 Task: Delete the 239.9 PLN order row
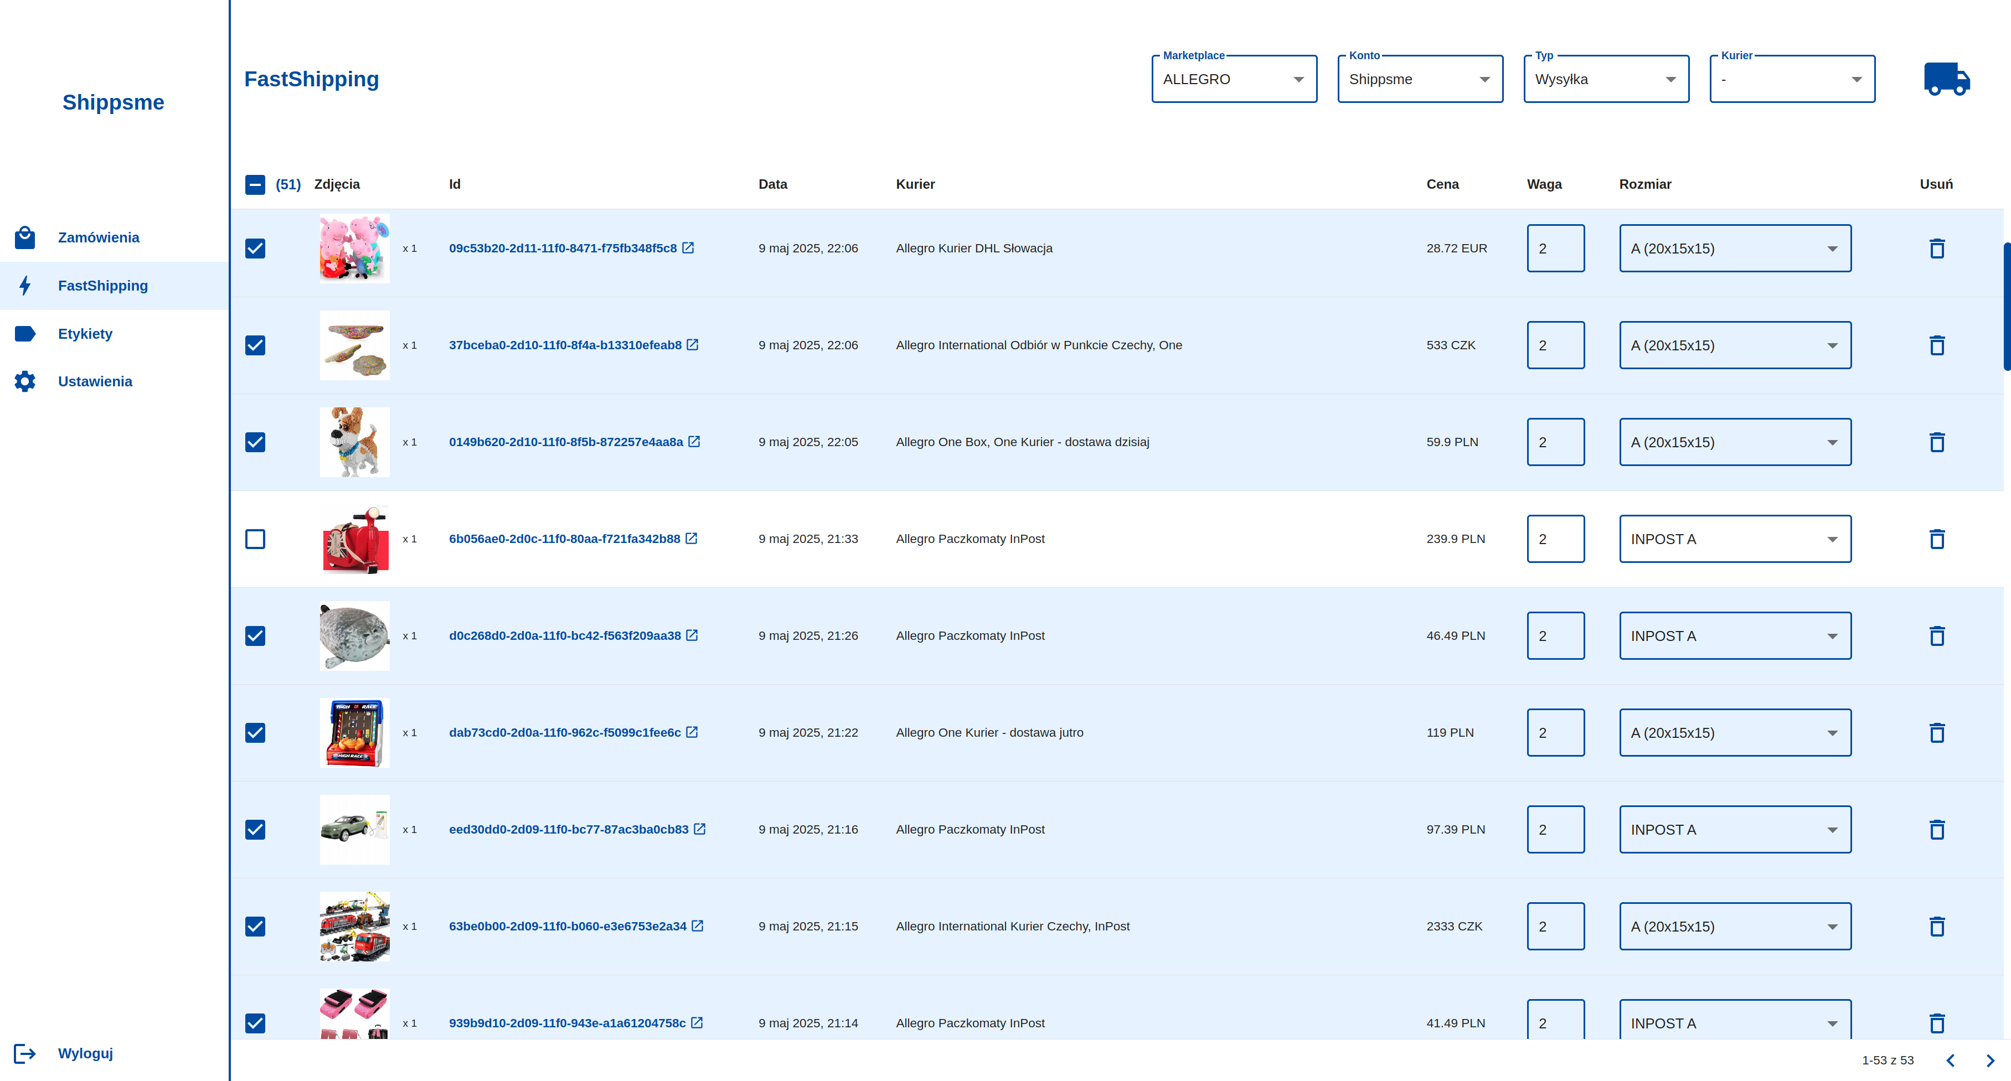(x=1937, y=539)
